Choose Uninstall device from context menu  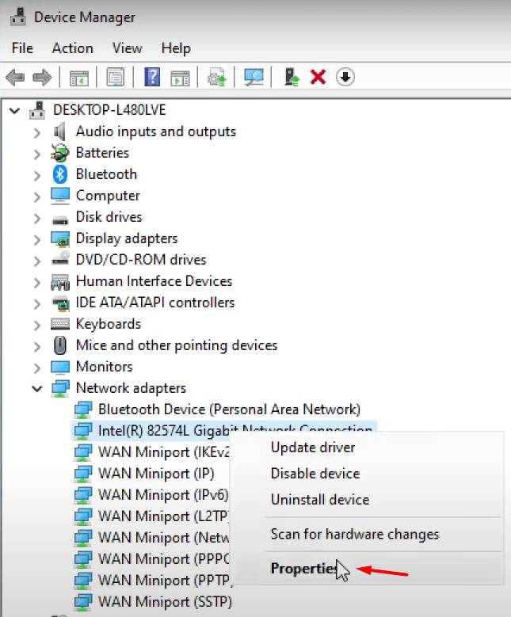[x=319, y=500]
